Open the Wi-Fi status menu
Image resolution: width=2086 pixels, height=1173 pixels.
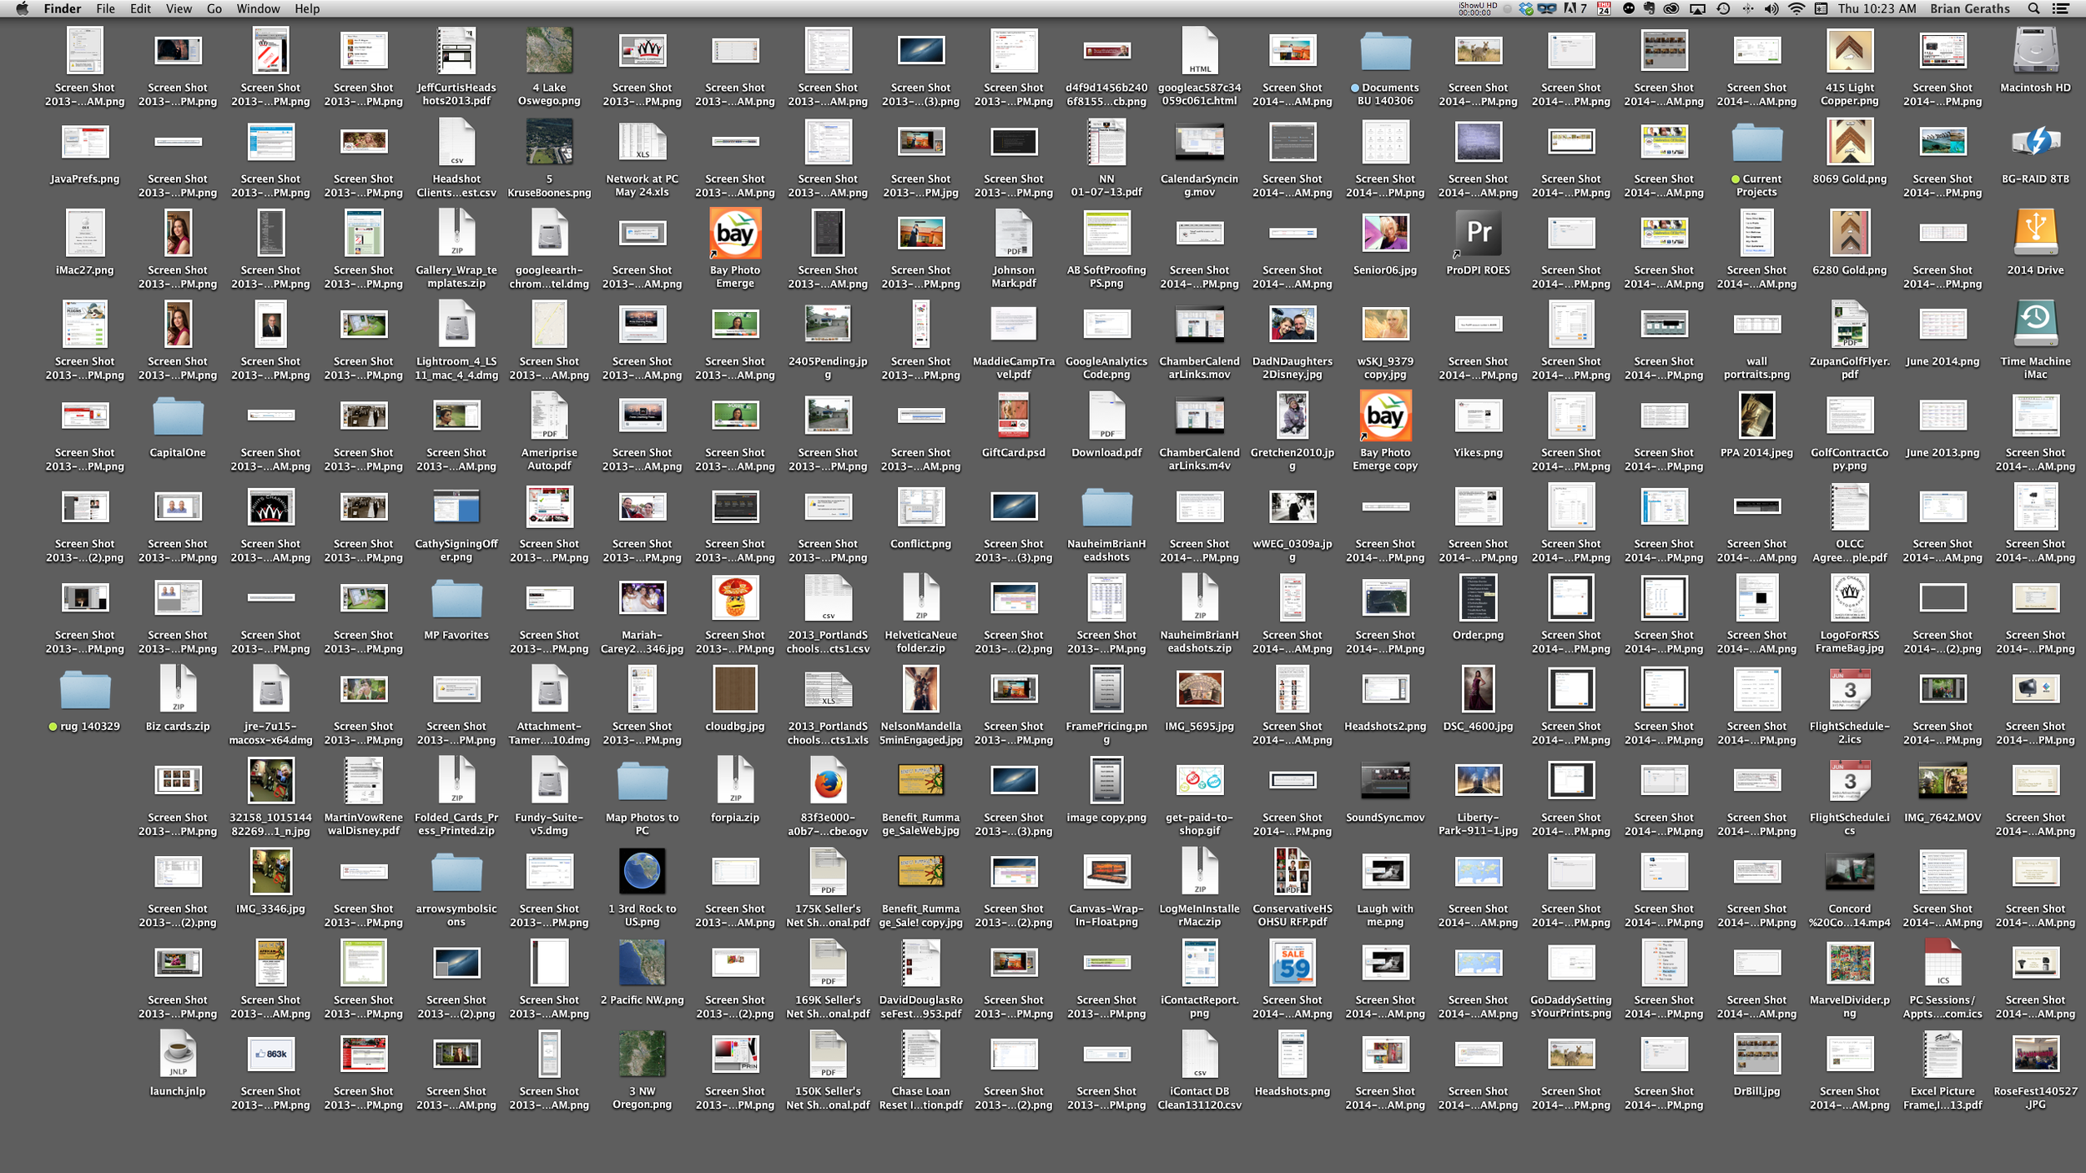pyautogui.click(x=1796, y=8)
